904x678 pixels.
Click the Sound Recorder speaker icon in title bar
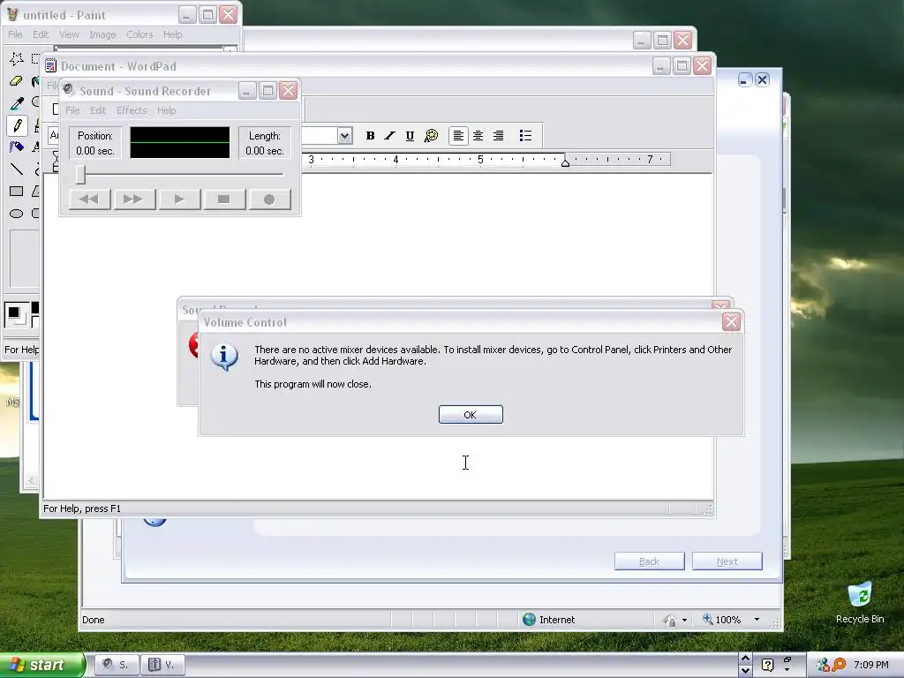coord(69,90)
